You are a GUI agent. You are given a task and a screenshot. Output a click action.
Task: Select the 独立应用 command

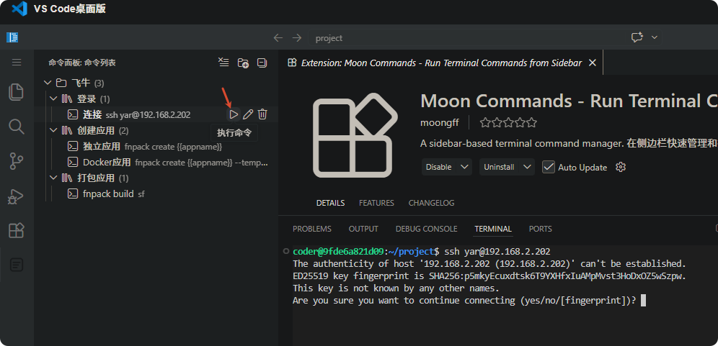(156, 146)
